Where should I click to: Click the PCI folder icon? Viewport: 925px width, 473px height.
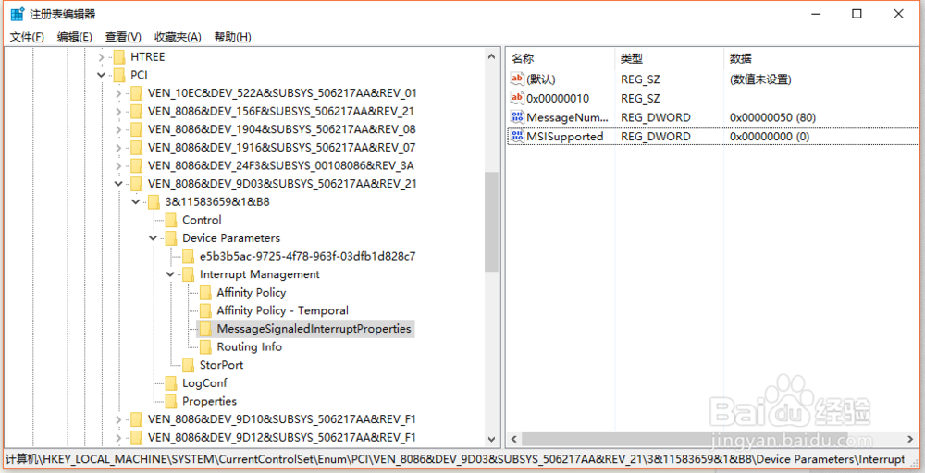click(x=119, y=76)
